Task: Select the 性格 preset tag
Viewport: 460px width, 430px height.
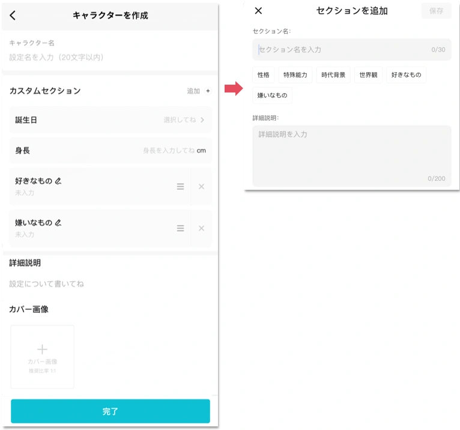Action: (264, 75)
